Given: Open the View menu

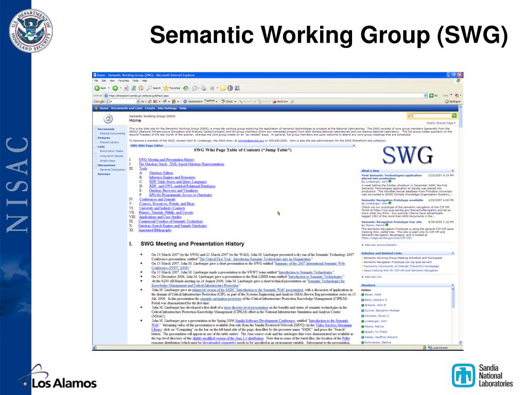Looking at the screenshot, I should pyautogui.click(x=112, y=81).
